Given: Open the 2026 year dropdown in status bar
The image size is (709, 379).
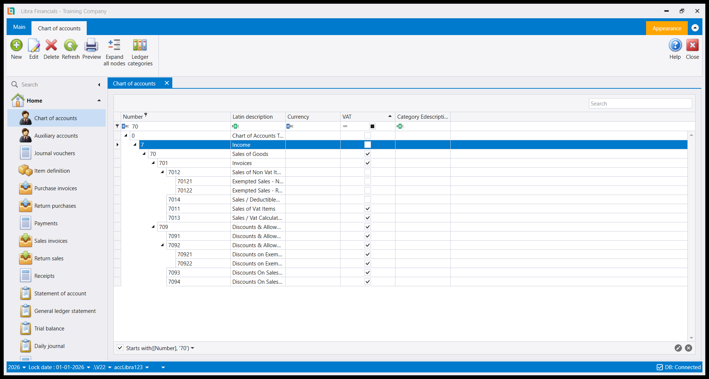Looking at the screenshot, I should click(x=17, y=367).
